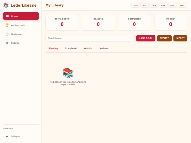Open Settings from the sidebar

tap(21, 43)
